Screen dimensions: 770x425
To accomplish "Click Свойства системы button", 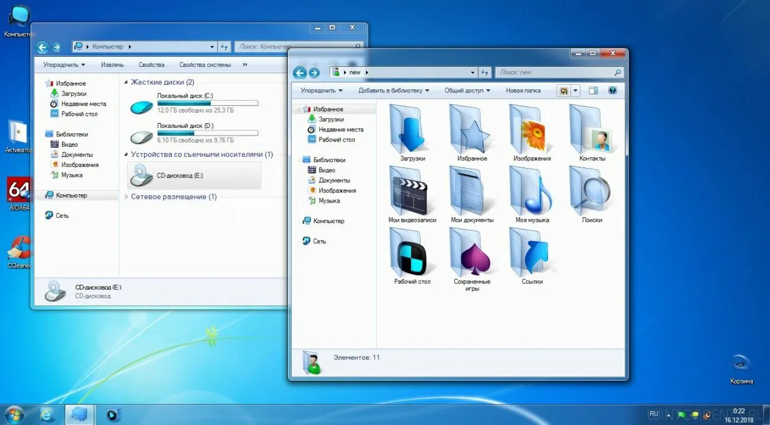I will point(205,65).
